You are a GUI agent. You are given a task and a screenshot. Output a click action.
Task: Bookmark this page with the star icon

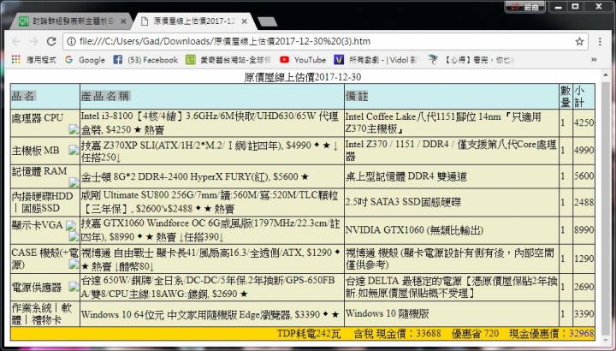click(579, 41)
